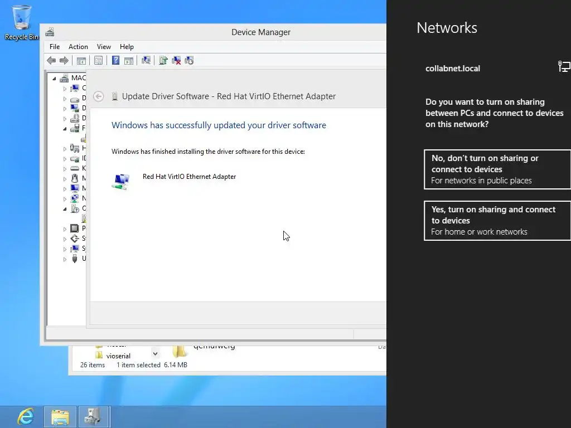Open Internet Explorer from the taskbar
The width and height of the screenshot is (571, 428).
(x=26, y=417)
